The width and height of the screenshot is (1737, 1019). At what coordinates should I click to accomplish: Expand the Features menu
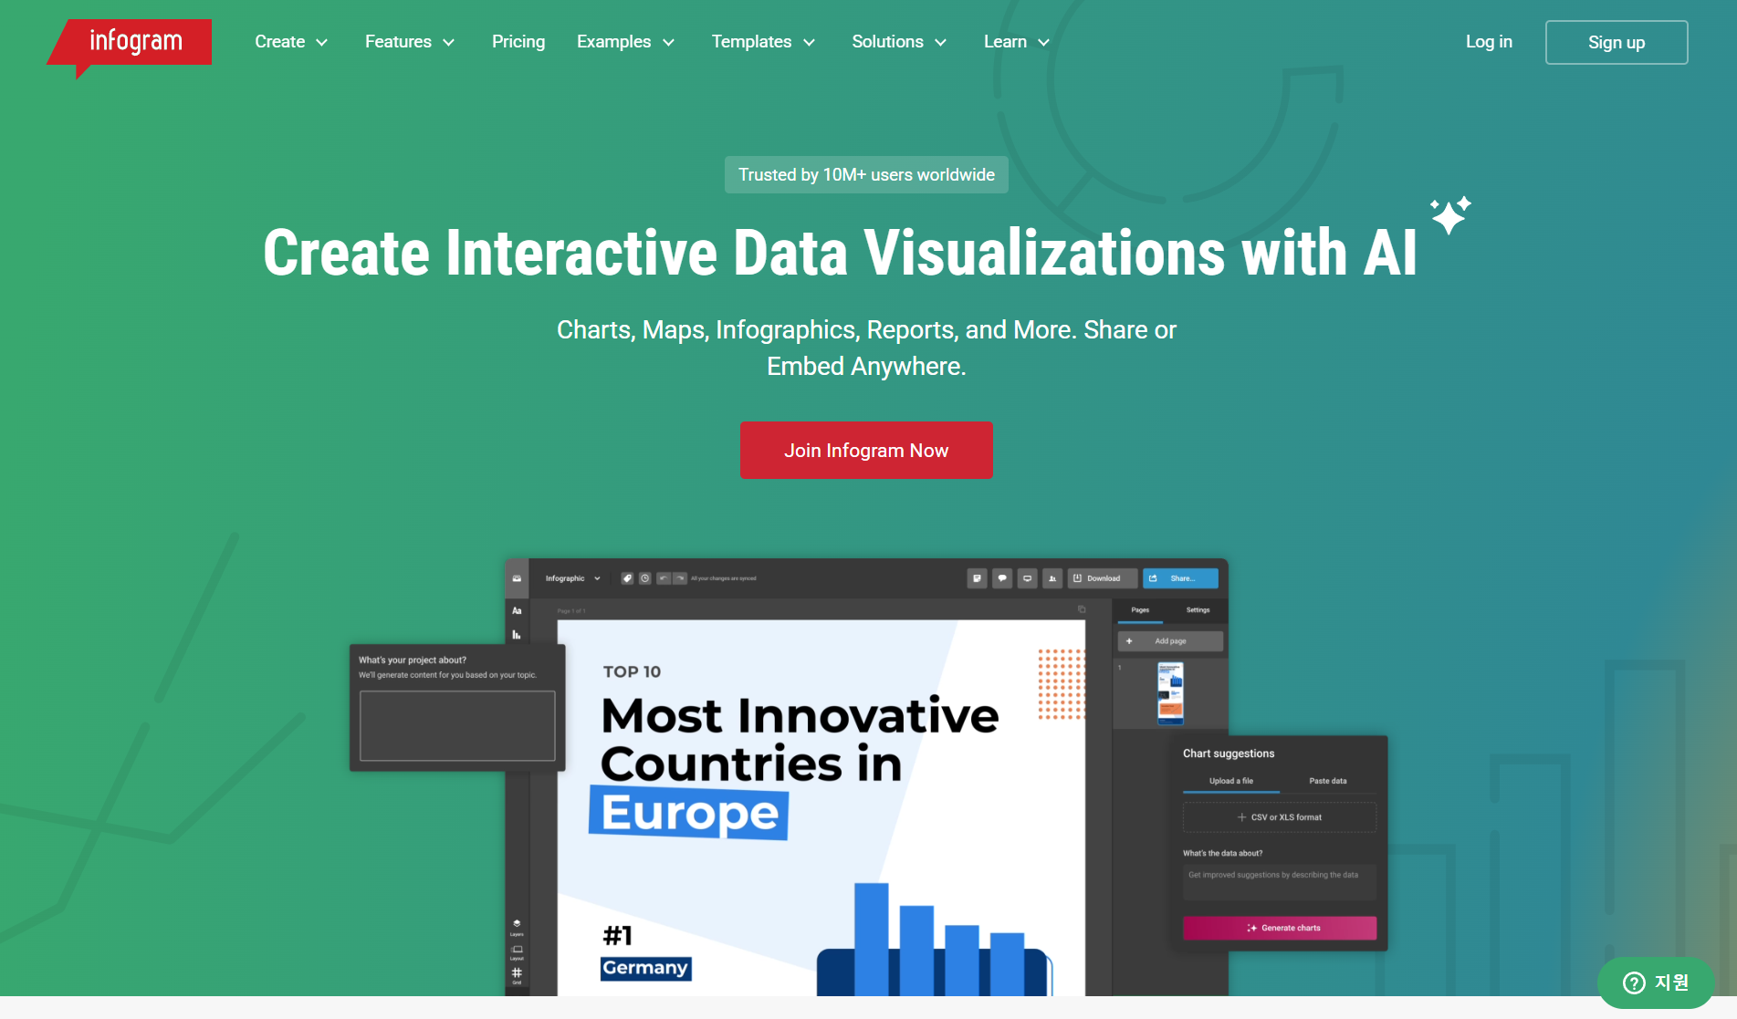tap(410, 42)
